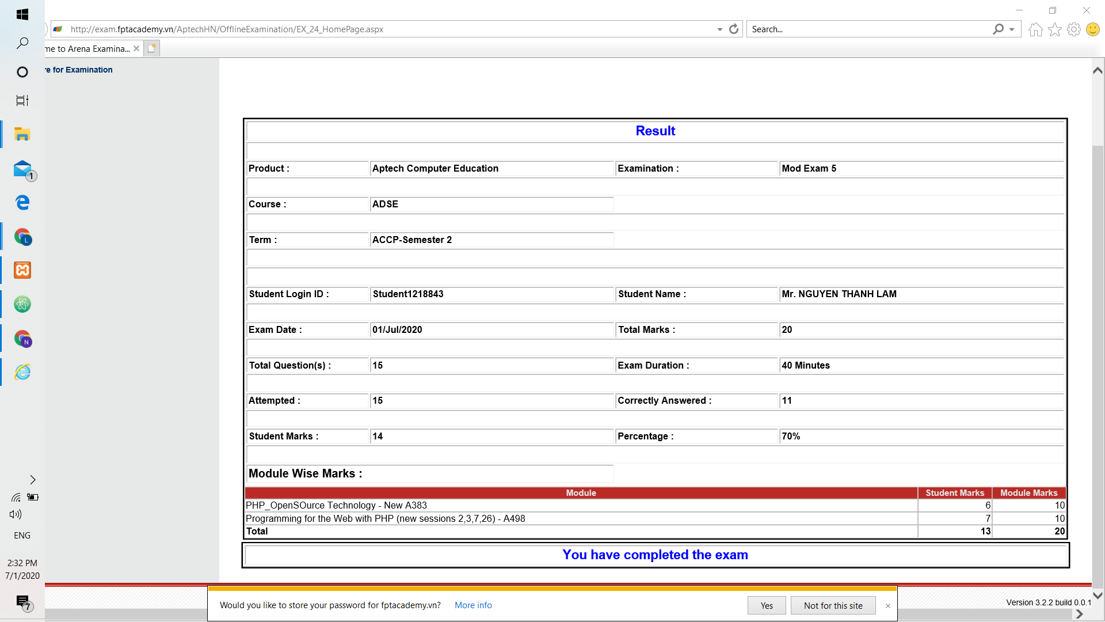
Task: Dismiss the password prompt bar
Action: point(888,606)
